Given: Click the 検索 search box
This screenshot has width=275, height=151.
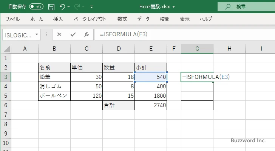Looking at the screenshot, I should coord(246,7).
